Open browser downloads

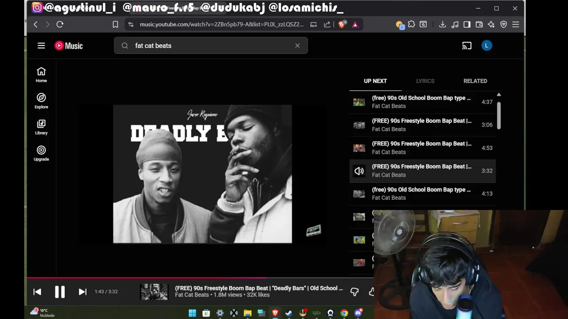[442, 24]
